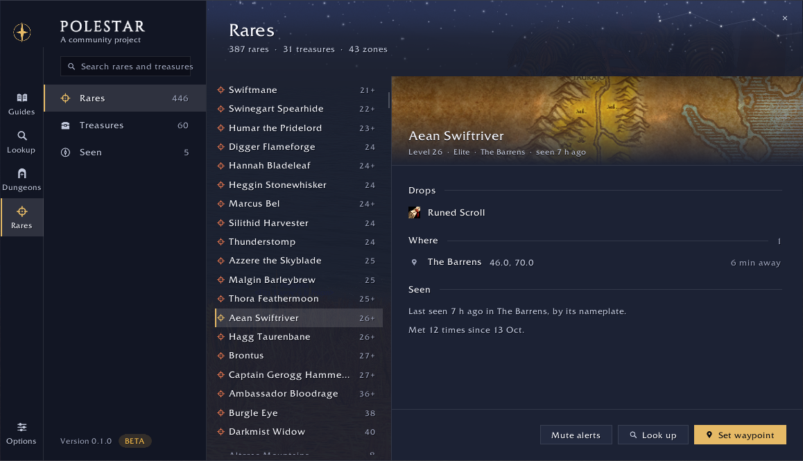Viewport: 803px width, 461px height.
Task: Click the Barrens map banner image
Action: 597,121
